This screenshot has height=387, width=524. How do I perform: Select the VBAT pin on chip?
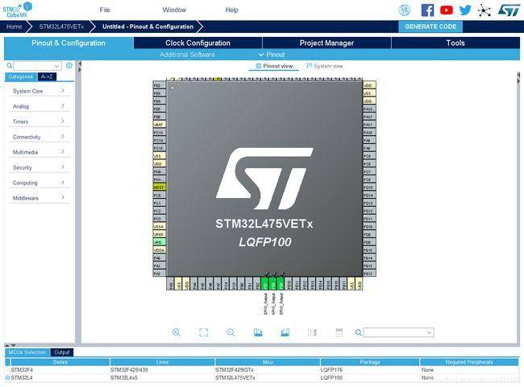coord(159,125)
